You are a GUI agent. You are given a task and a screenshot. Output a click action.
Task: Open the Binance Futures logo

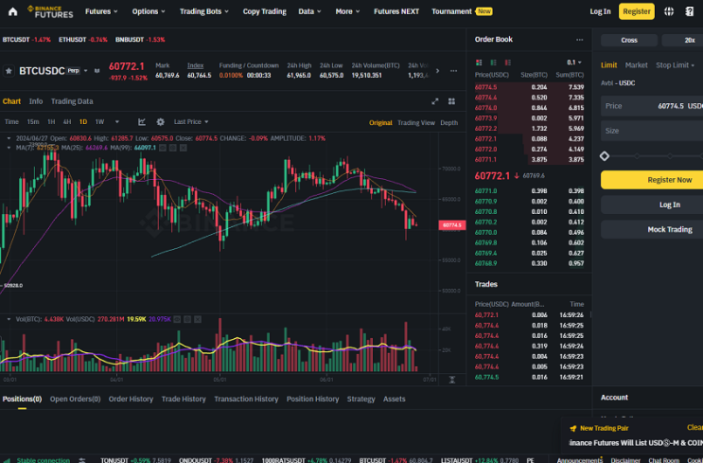tap(50, 11)
